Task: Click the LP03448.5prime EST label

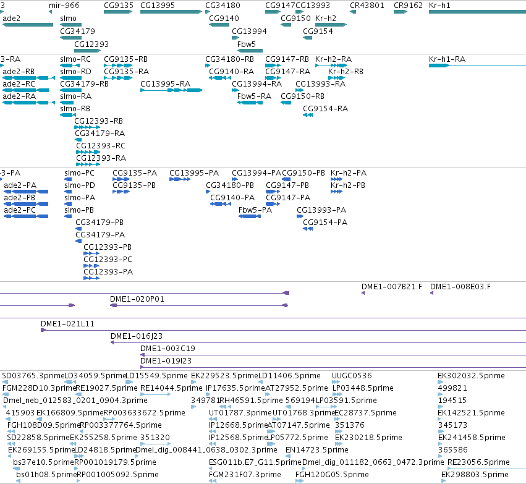Action: (363, 388)
